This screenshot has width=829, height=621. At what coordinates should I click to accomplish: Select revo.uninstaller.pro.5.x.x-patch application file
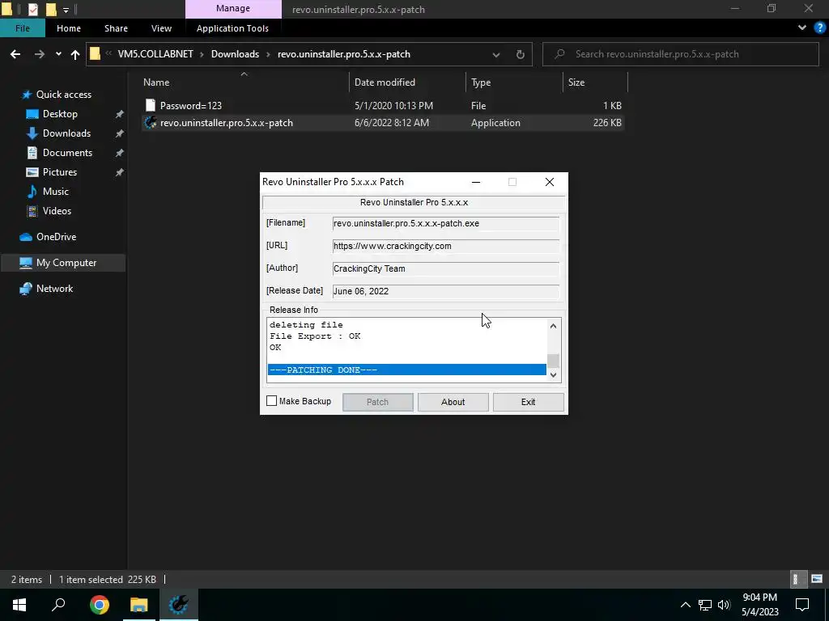point(383,123)
